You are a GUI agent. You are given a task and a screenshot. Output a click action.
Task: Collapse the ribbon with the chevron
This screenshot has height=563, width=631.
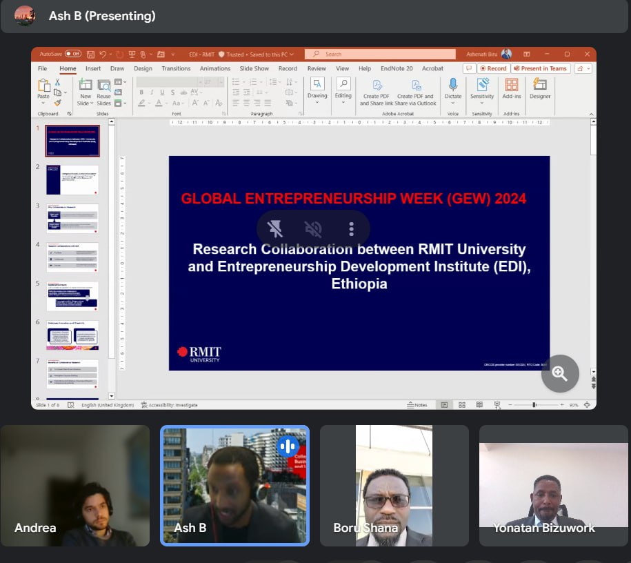[591, 115]
